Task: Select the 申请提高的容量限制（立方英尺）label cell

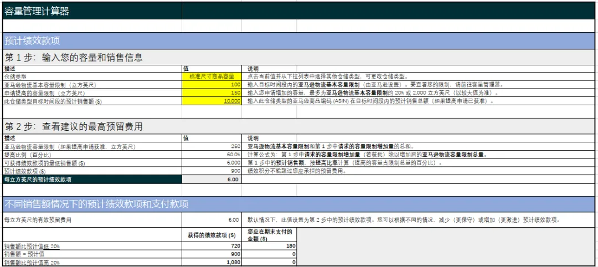Action: 92,93
